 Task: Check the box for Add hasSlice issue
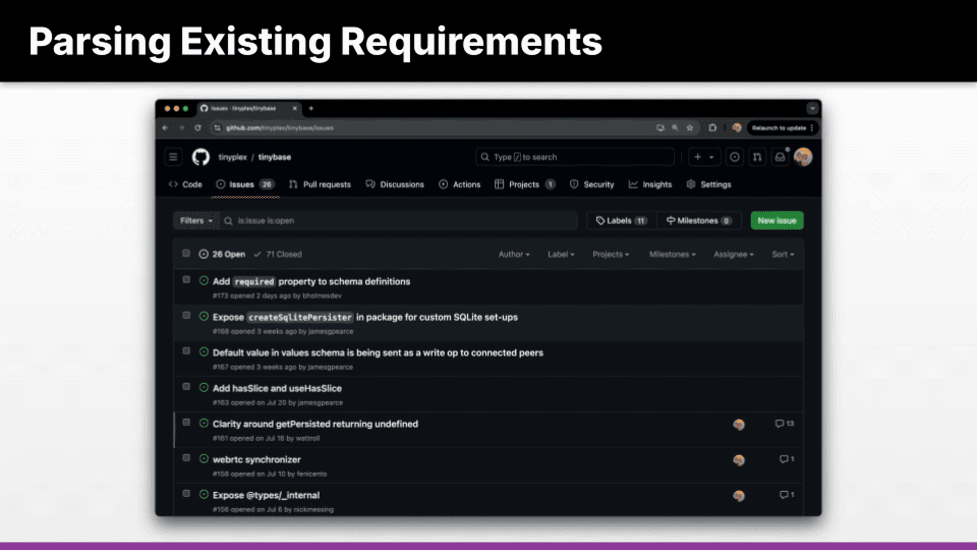(x=186, y=387)
